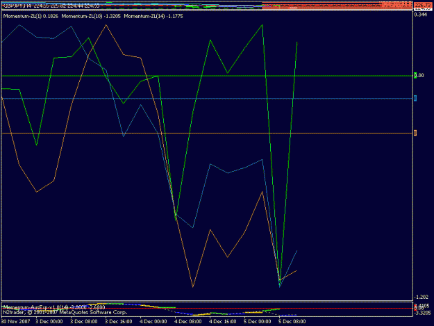Click the 4 Dec 16:00 time label
This screenshot has height=326, width=434.
click(223, 322)
